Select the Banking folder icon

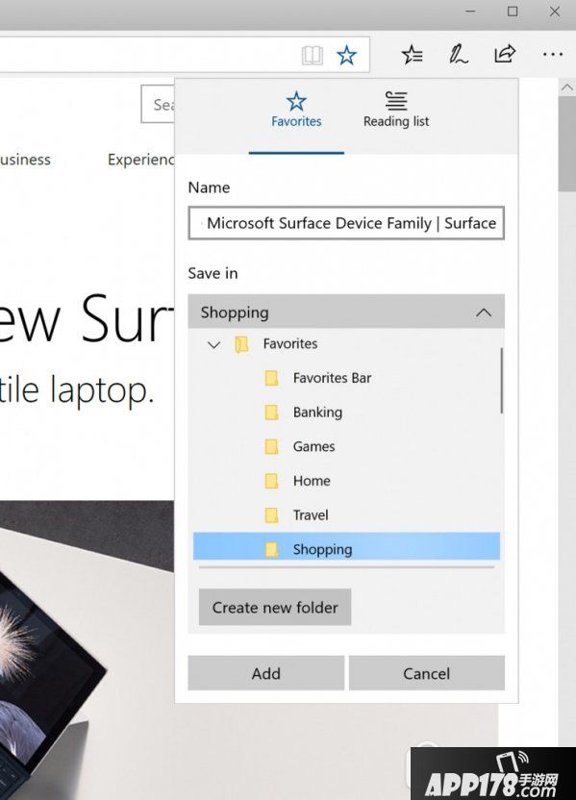pos(271,412)
